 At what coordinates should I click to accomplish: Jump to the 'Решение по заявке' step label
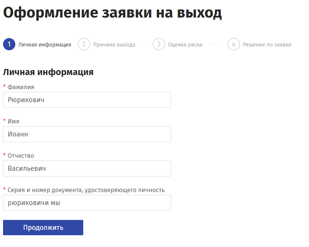267,45
